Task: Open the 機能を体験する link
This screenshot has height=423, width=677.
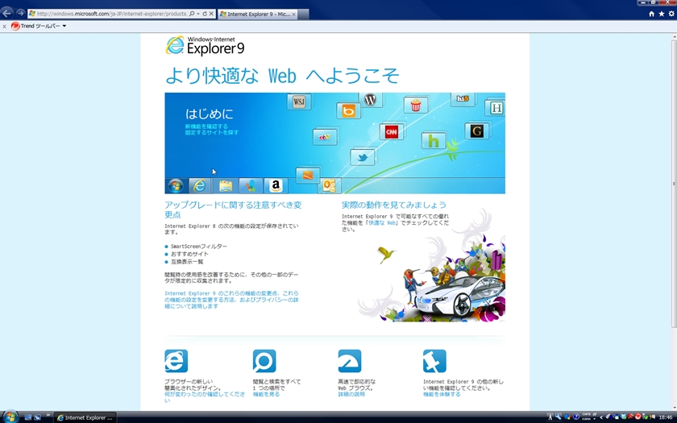Action: click(442, 394)
